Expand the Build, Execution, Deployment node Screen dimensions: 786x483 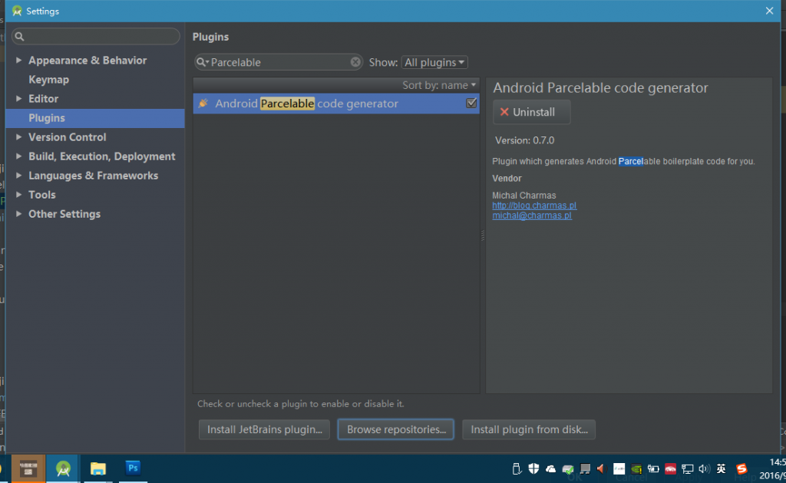tap(19, 156)
